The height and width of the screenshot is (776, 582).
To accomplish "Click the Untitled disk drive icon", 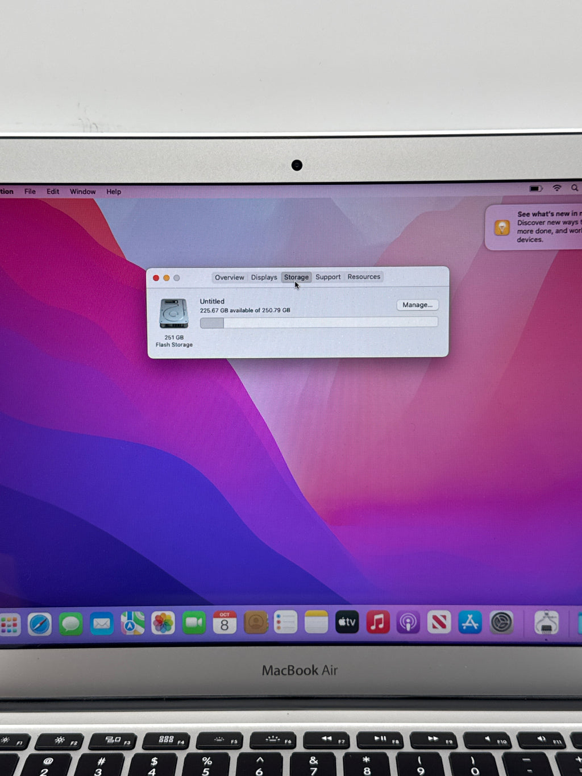I will [174, 314].
